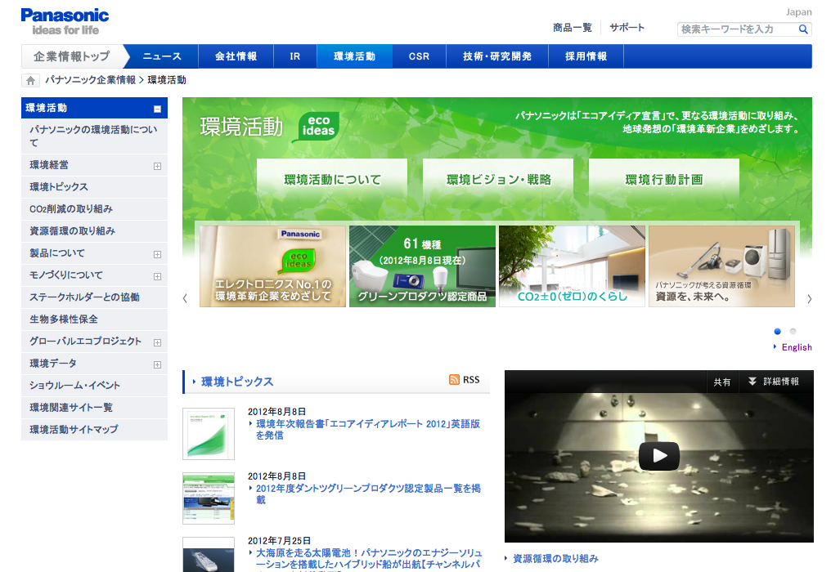Click the search magnifier icon
Screen dimensions: 831x572
(803, 29)
